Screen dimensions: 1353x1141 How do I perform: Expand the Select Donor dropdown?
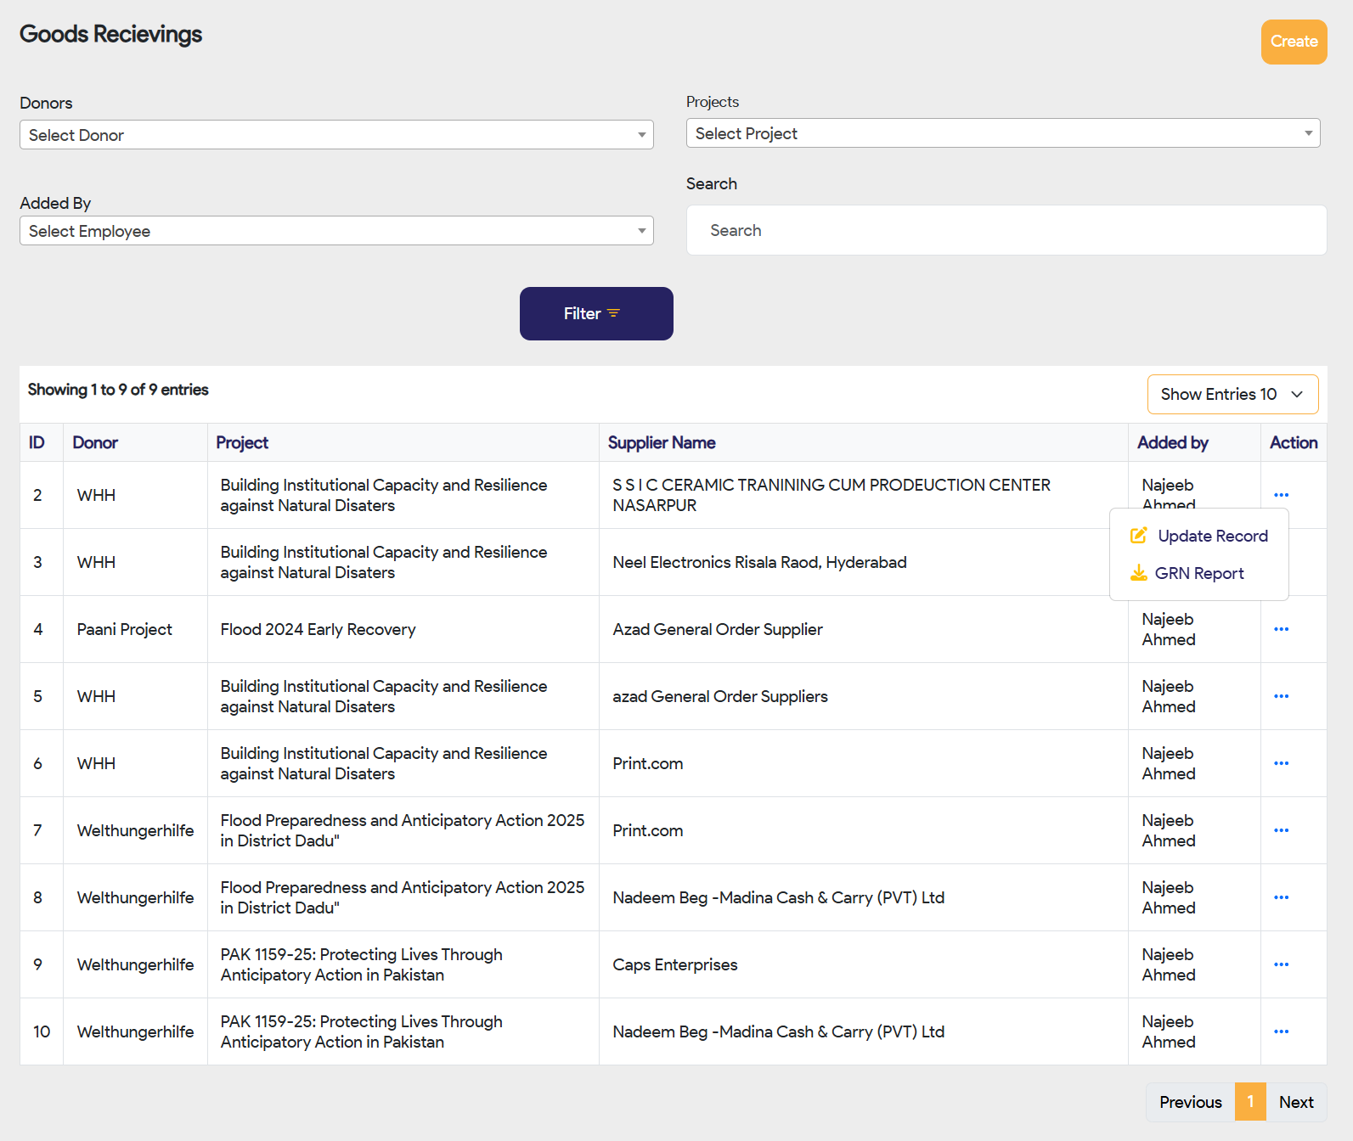[x=336, y=135]
